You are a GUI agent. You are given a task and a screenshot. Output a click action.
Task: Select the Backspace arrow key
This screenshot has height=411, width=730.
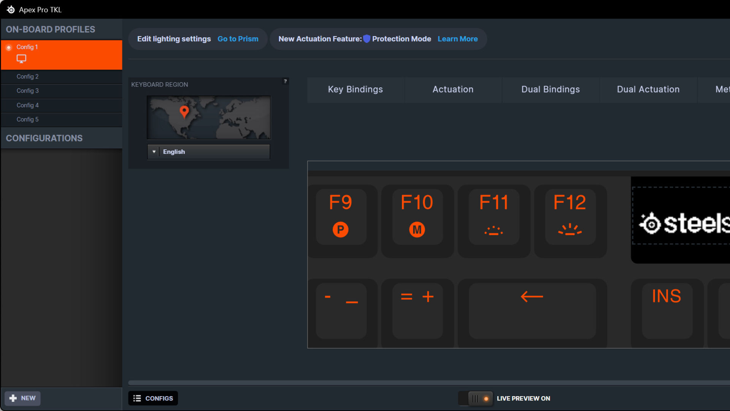[x=532, y=311]
